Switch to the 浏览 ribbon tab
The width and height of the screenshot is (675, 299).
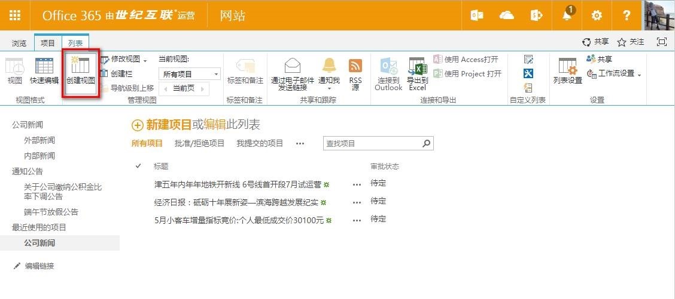click(x=19, y=43)
